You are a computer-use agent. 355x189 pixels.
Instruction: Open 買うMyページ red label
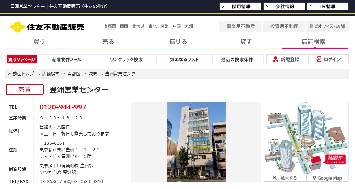(x=22, y=59)
